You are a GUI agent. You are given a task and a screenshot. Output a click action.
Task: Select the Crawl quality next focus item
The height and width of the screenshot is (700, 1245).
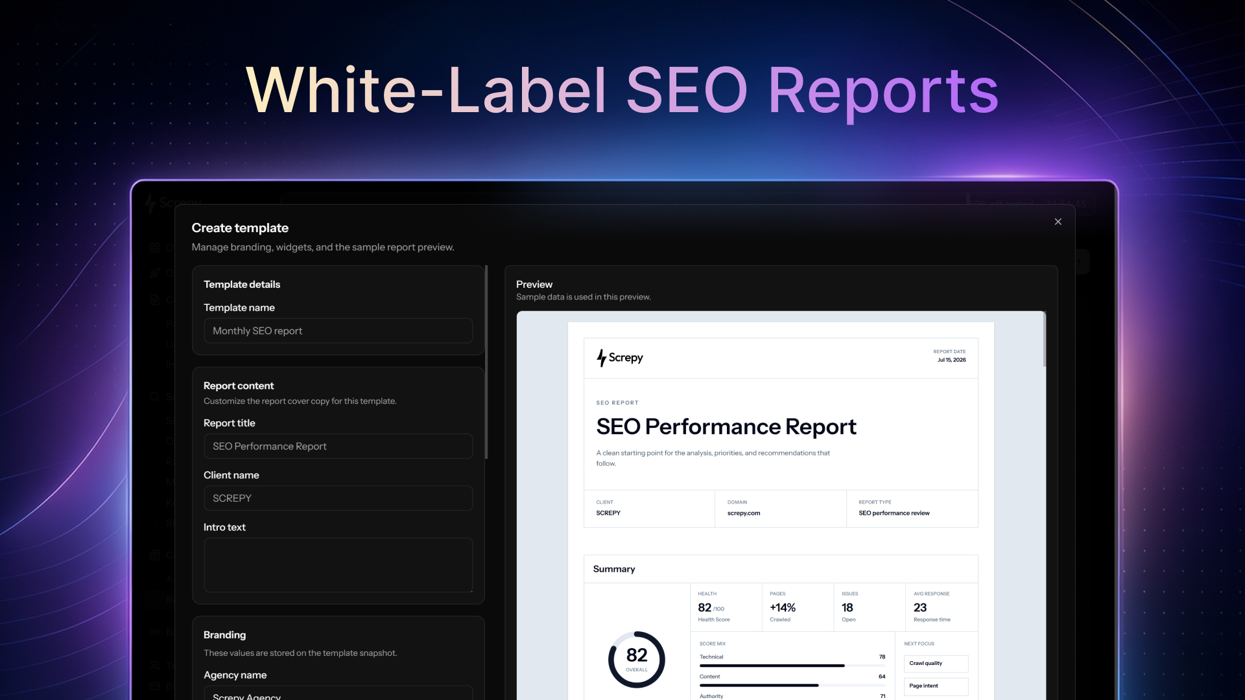coord(936,663)
